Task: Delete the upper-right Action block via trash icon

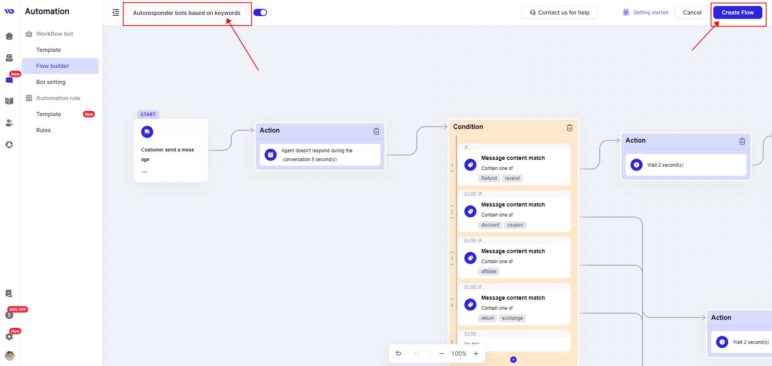Action: click(742, 141)
